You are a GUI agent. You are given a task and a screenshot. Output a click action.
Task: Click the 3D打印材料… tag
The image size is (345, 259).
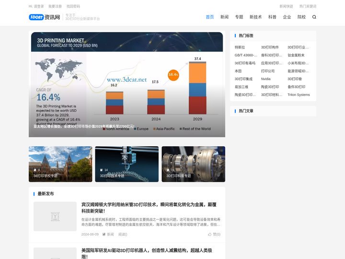click(272, 95)
